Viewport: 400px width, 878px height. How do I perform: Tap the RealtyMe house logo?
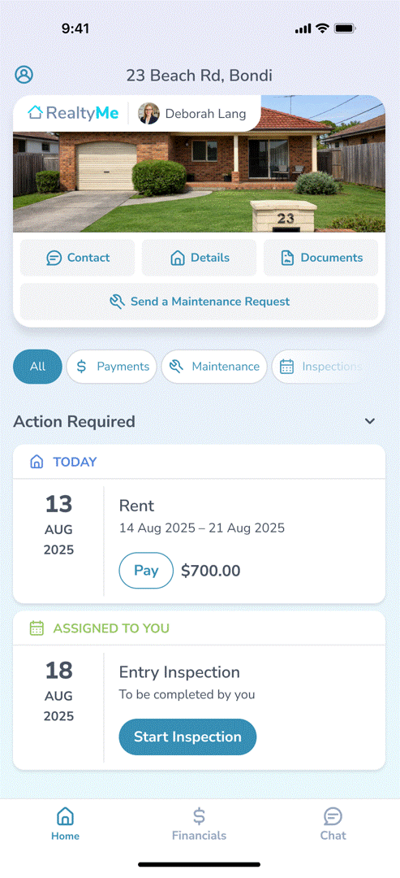coord(35,112)
